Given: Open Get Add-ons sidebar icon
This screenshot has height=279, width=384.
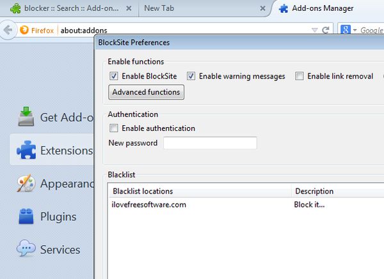Looking at the screenshot, I should [x=26, y=117].
